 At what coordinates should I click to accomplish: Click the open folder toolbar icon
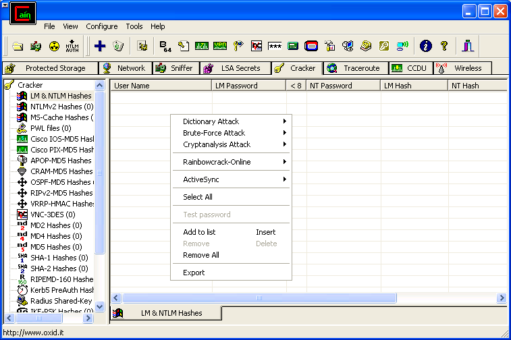point(18,46)
